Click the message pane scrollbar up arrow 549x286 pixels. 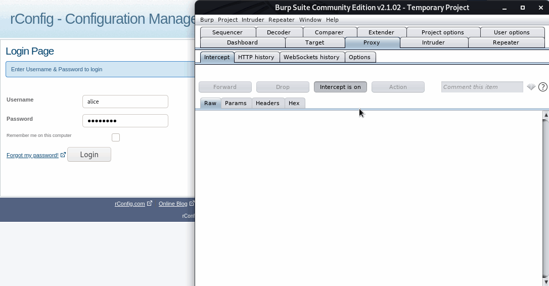[545, 115]
